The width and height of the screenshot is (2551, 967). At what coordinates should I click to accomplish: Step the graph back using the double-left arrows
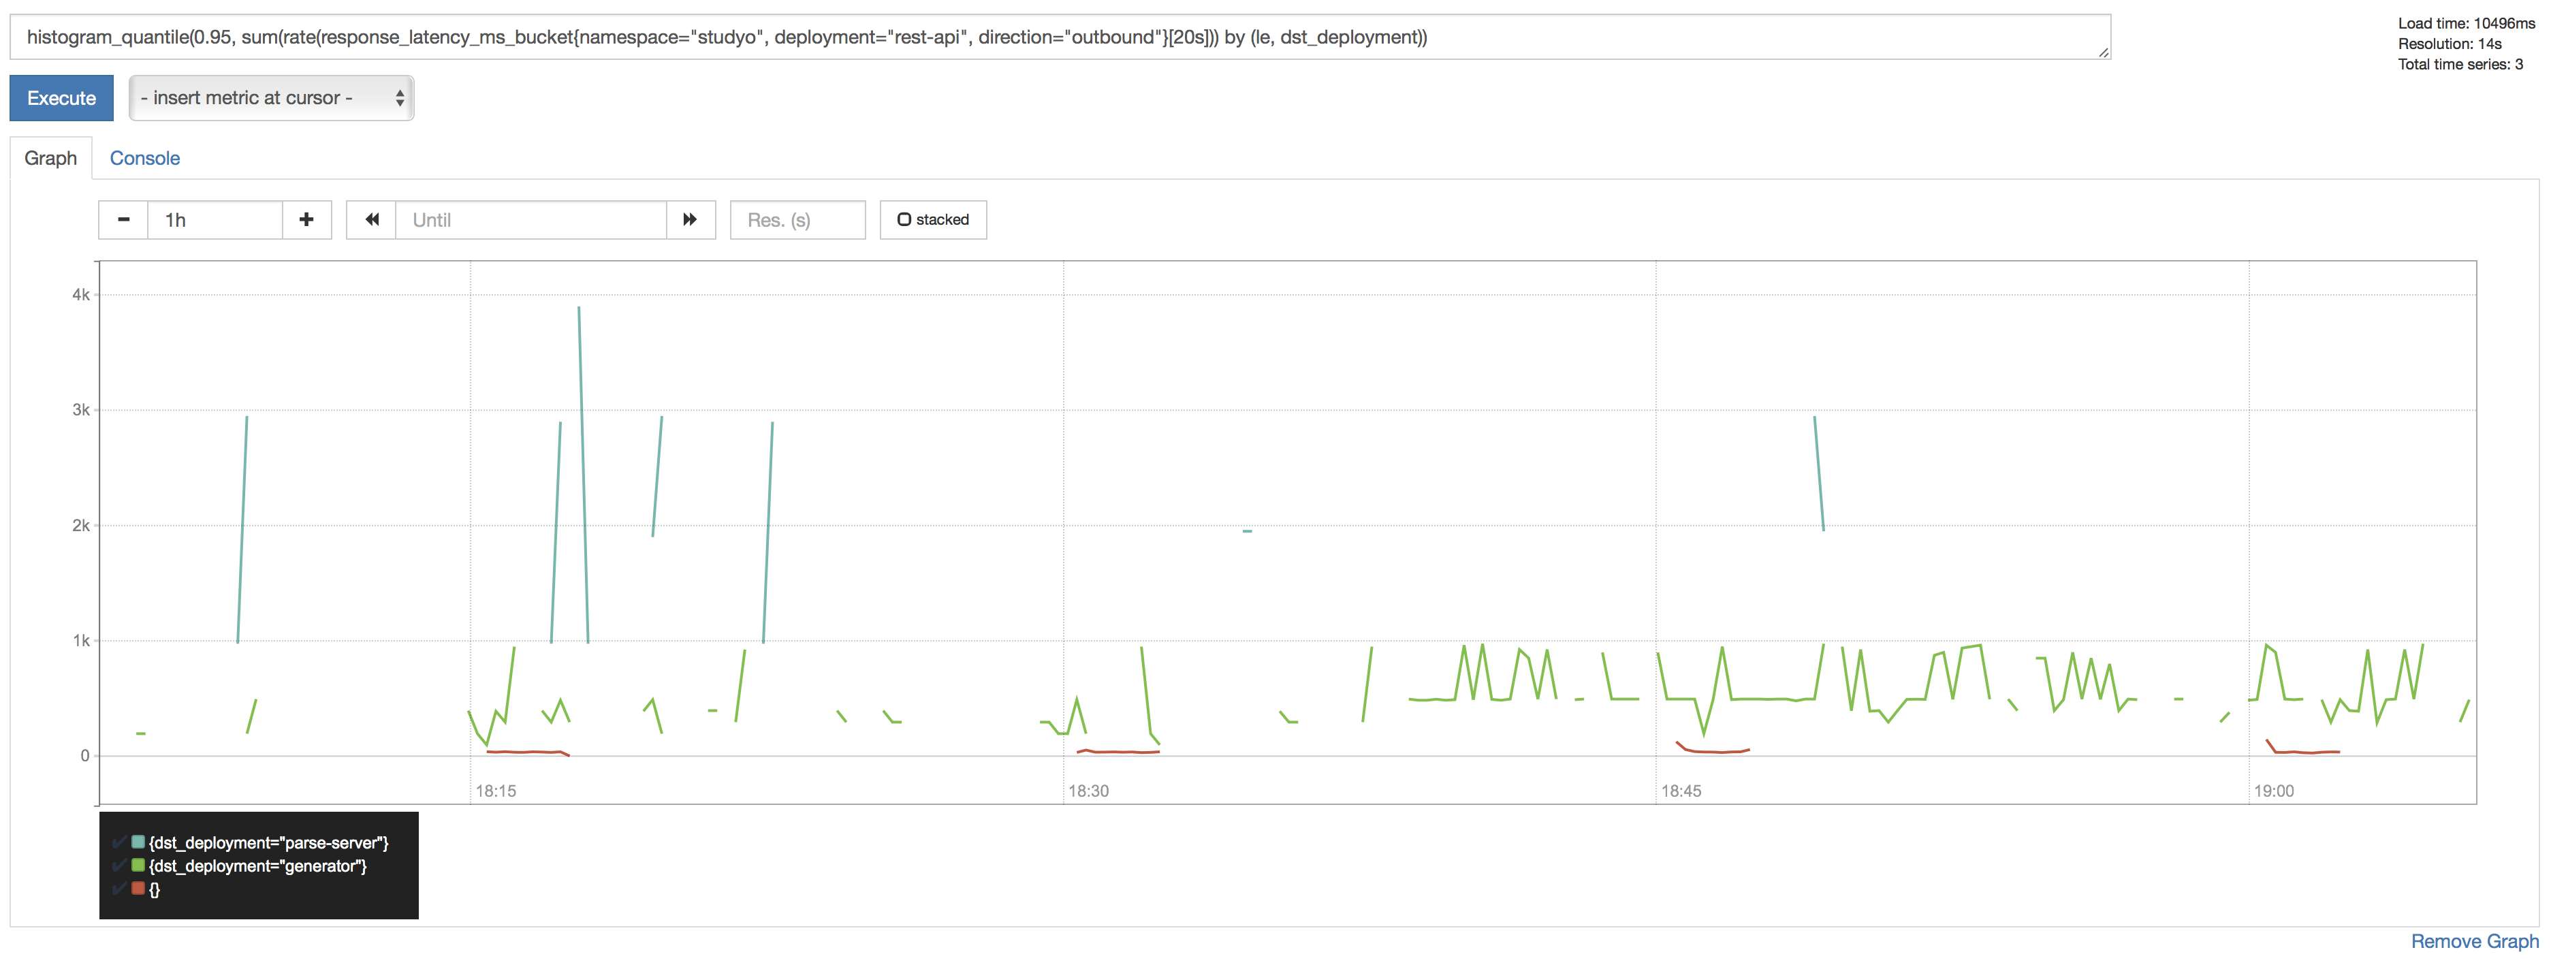point(371,220)
